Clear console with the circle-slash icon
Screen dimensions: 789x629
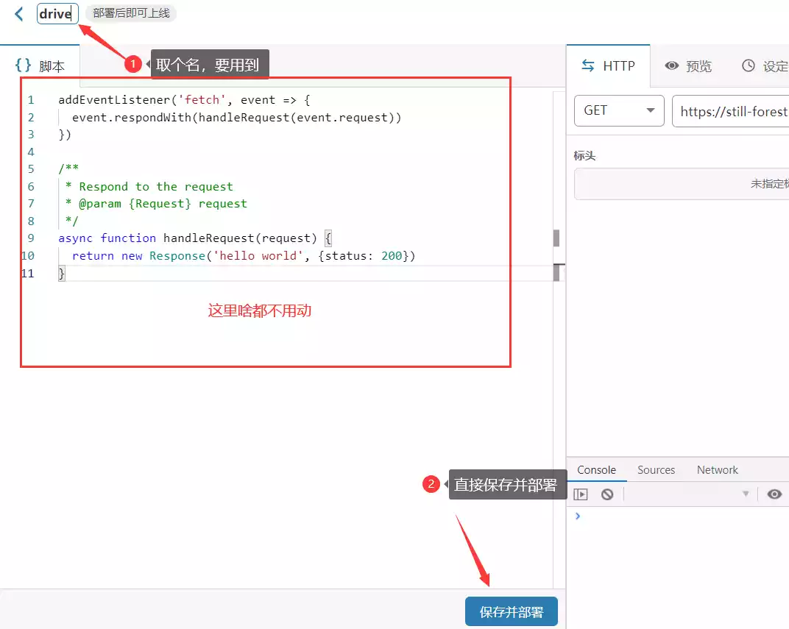tap(607, 494)
